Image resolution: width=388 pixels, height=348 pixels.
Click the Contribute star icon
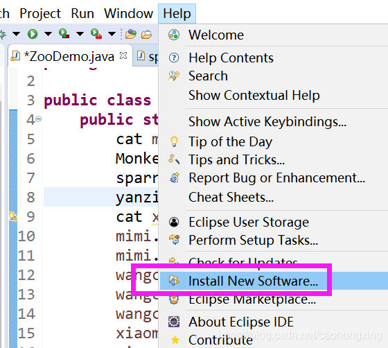point(175,340)
